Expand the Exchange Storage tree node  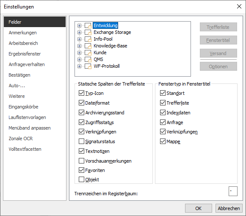click(79, 32)
